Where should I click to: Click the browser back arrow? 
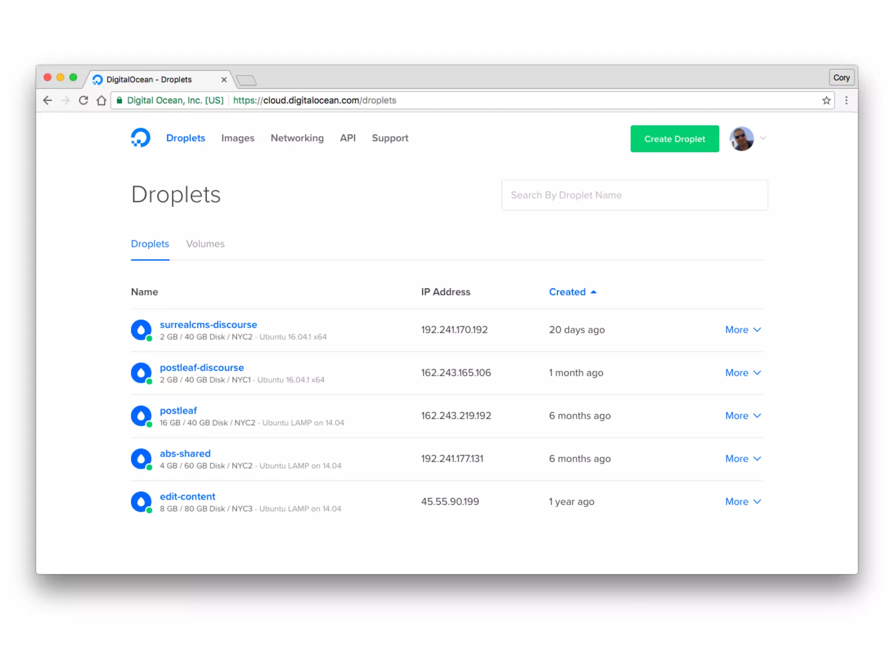(48, 101)
